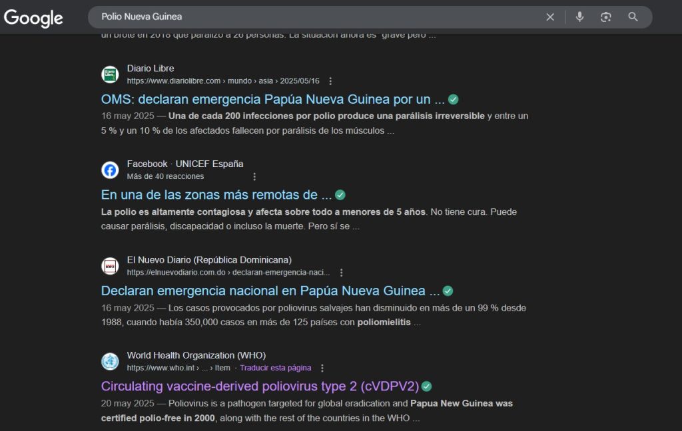Open the three-dot menu for WHO result
The width and height of the screenshot is (682, 431).
322,368
